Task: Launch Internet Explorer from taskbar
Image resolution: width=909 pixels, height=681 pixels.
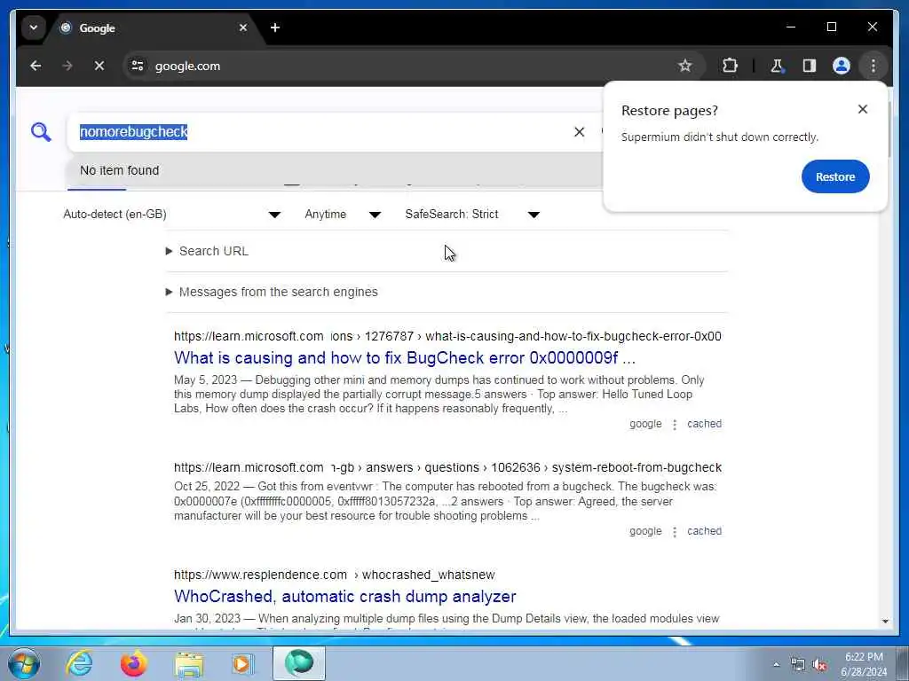Action: click(x=79, y=663)
